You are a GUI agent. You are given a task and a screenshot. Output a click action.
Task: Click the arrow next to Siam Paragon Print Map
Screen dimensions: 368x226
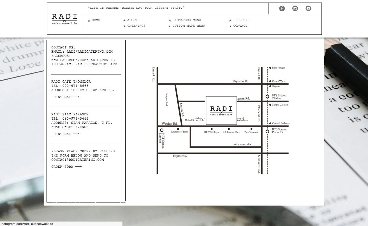coord(76,134)
